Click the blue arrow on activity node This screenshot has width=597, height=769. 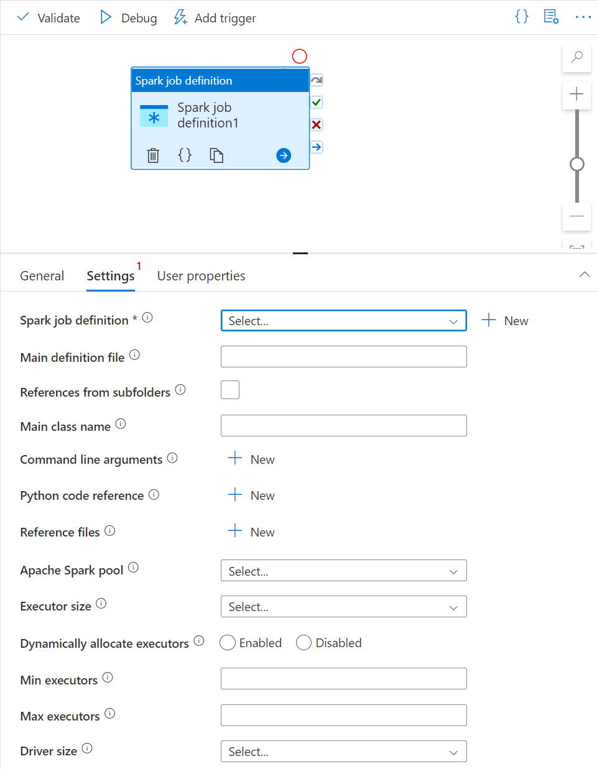tap(284, 155)
